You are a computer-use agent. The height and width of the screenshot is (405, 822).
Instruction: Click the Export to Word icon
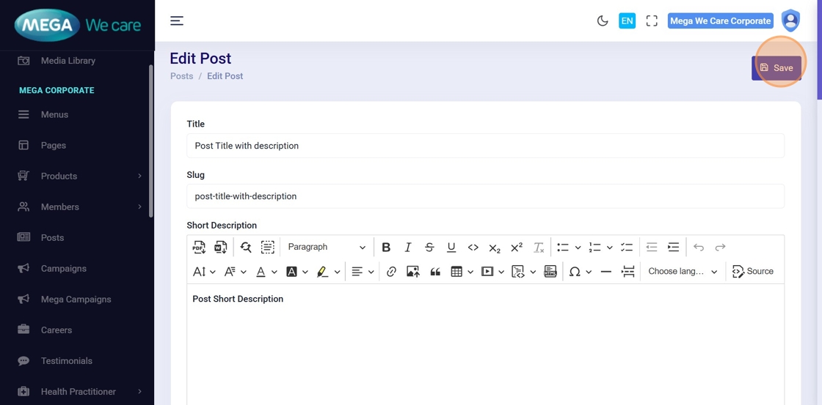tap(220, 248)
